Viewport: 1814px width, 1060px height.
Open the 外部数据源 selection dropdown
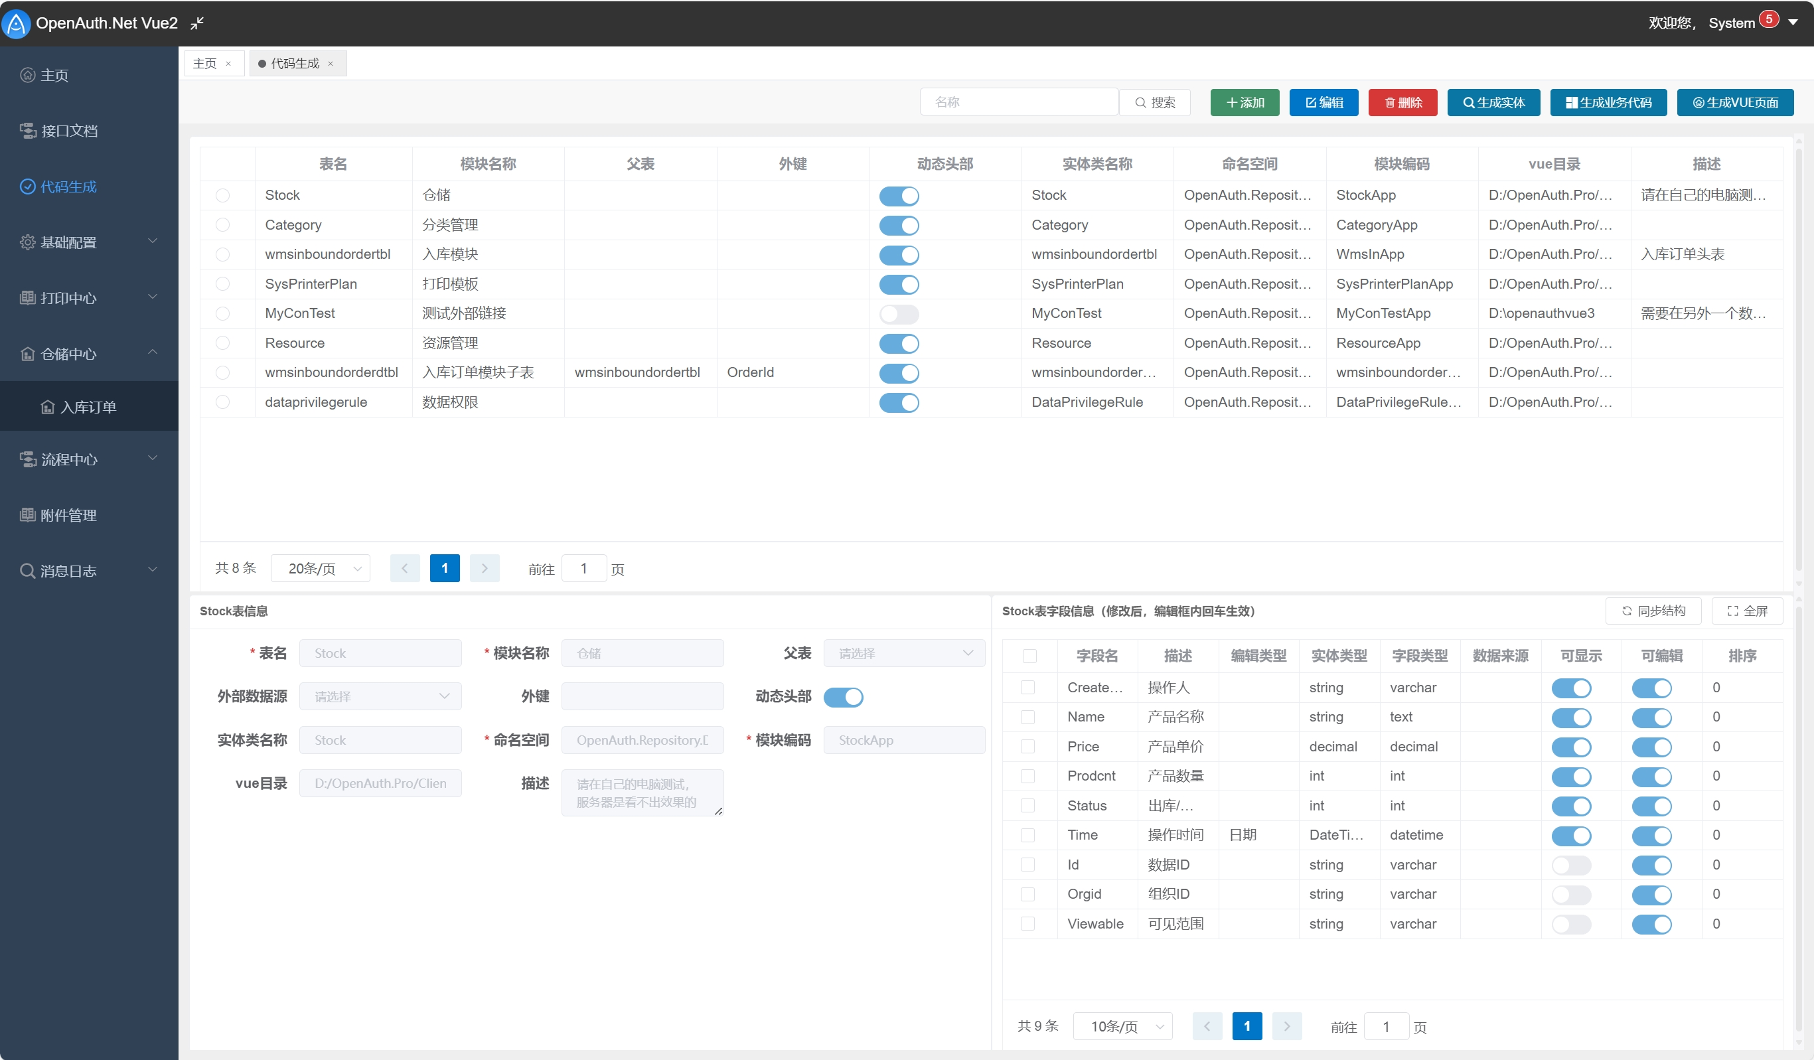pyautogui.click(x=380, y=696)
